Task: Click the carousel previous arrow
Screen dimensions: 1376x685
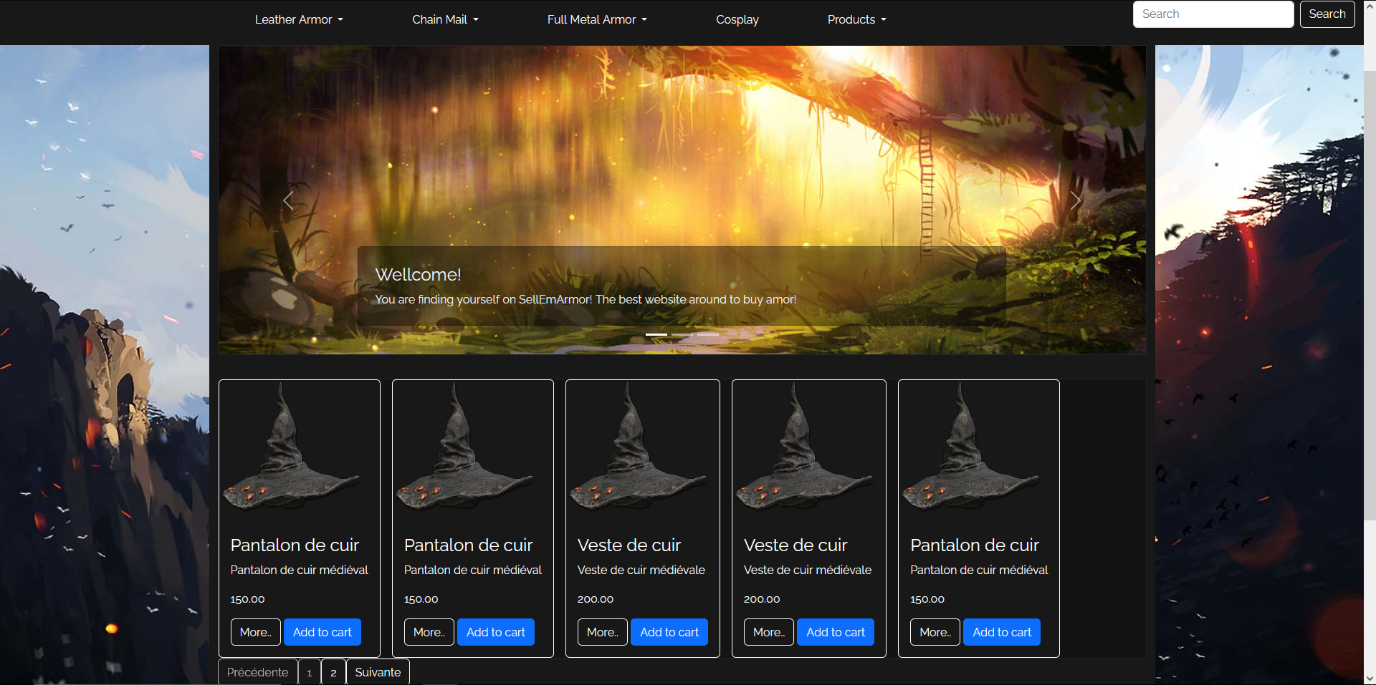Action: coord(288,200)
